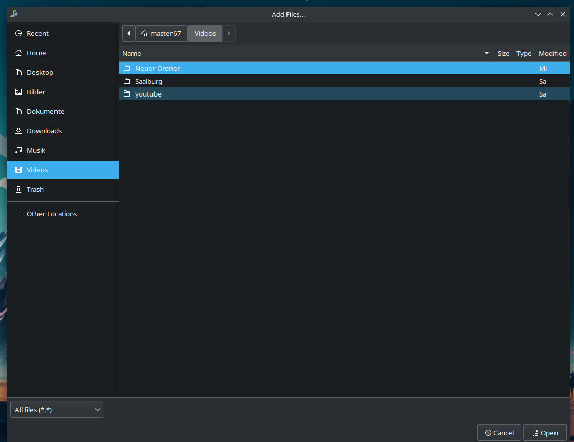Click the app icon in title bar

14,14
